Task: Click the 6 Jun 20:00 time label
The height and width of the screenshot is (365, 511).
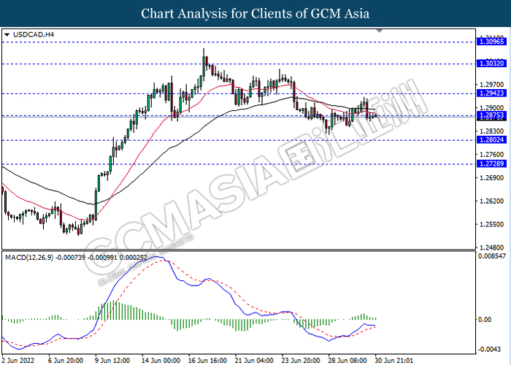Action: 66,361
